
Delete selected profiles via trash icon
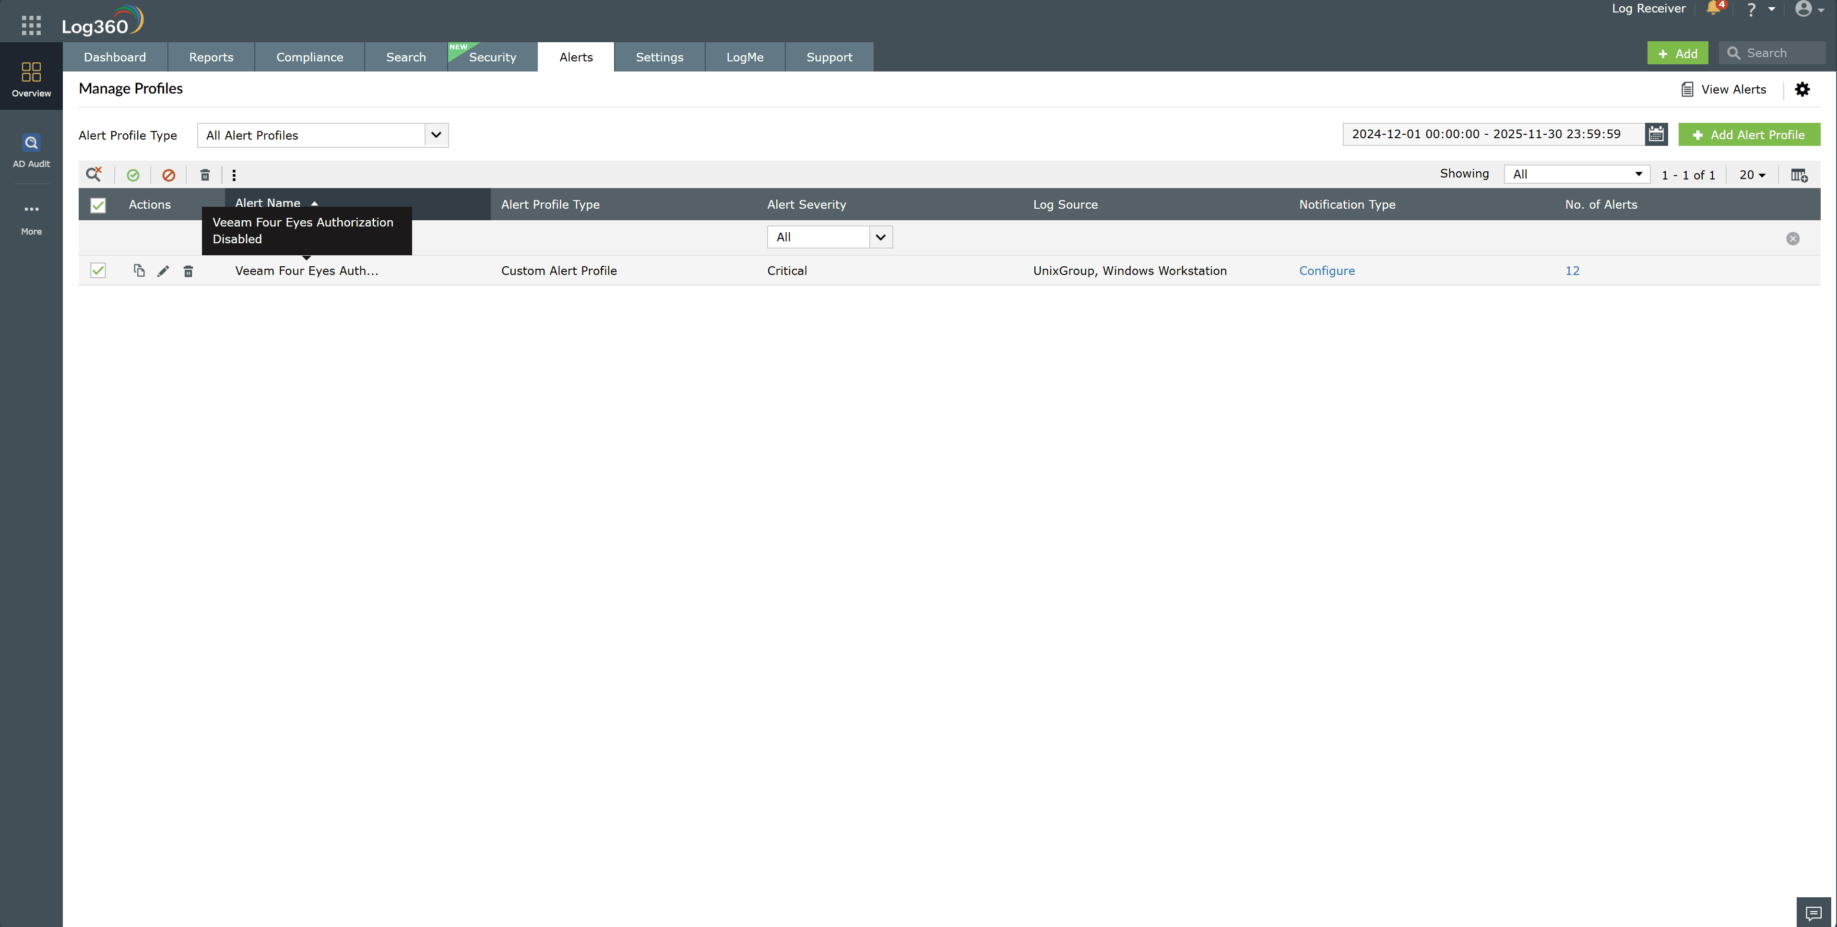205,174
